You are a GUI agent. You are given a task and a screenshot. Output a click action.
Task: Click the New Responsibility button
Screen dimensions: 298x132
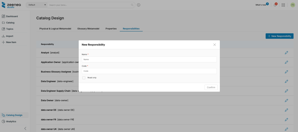pos(279,36)
